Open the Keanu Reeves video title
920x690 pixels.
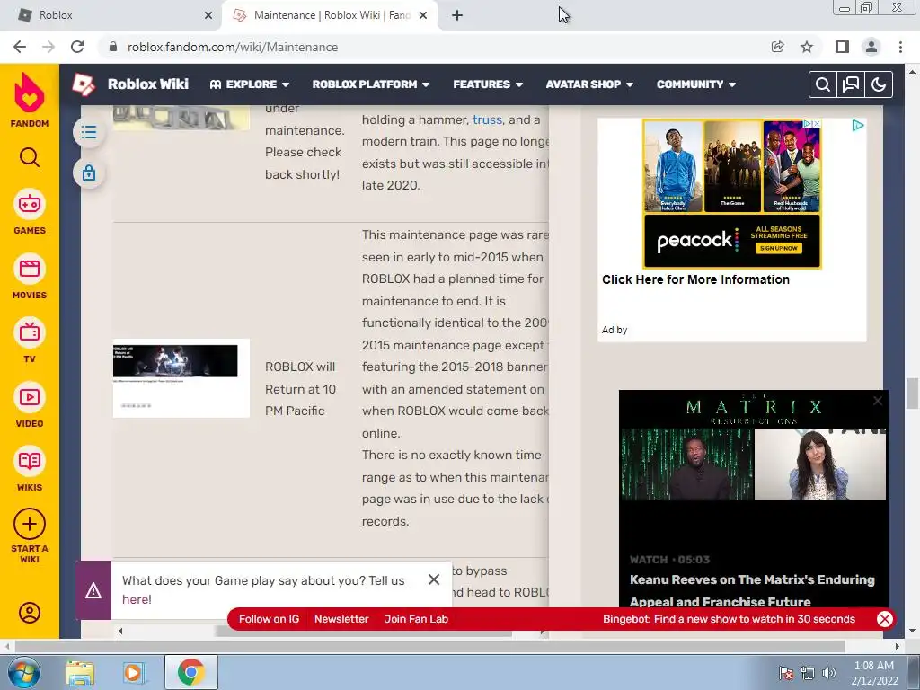click(x=752, y=590)
